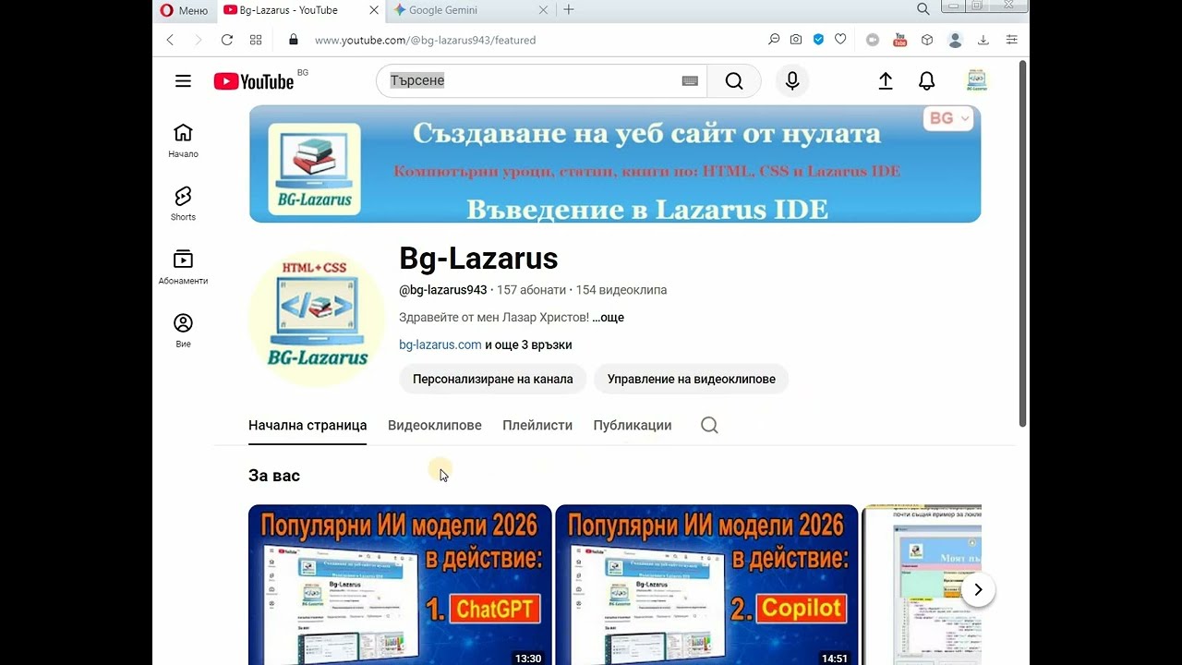Image resolution: width=1182 pixels, height=665 pixels.
Task: Click the channel banner image
Action: (615, 163)
